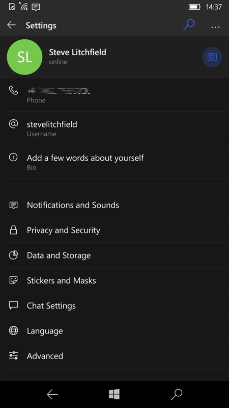
Task: Edit bio: Add a few words about yourself
Action: [x=114, y=162]
